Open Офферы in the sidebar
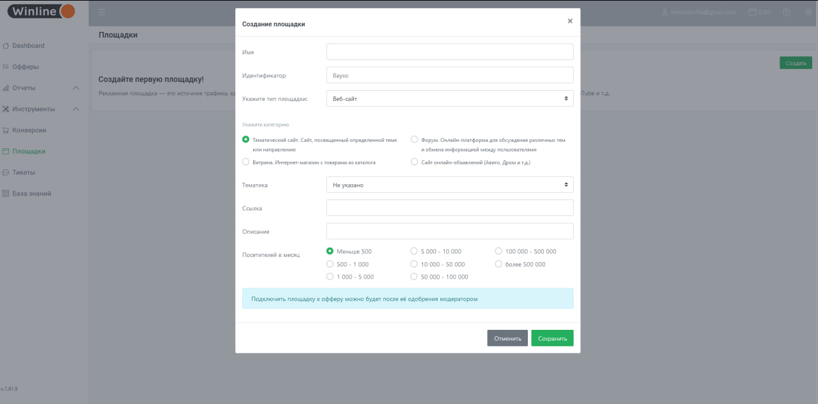Image resolution: width=818 pixels, height=404 pixels. click(x=26, y=67)
